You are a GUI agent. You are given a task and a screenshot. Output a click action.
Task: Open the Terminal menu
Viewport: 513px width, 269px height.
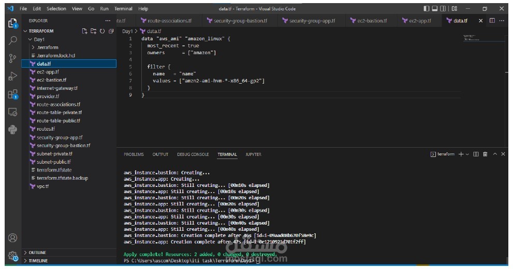(123, 9)
